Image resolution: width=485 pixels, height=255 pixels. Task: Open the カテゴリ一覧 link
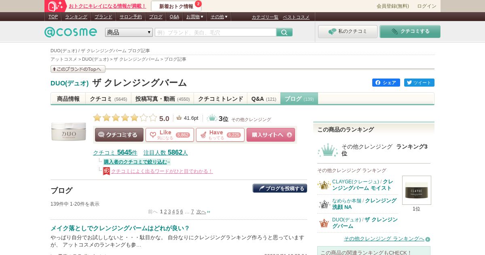[265, 17]
